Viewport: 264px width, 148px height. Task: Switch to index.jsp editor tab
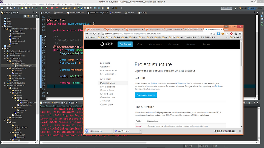point(143,12)
